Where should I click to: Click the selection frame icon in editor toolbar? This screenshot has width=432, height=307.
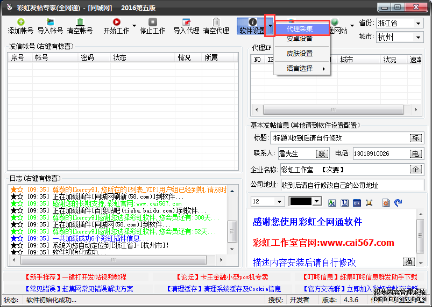coord(369,203)
